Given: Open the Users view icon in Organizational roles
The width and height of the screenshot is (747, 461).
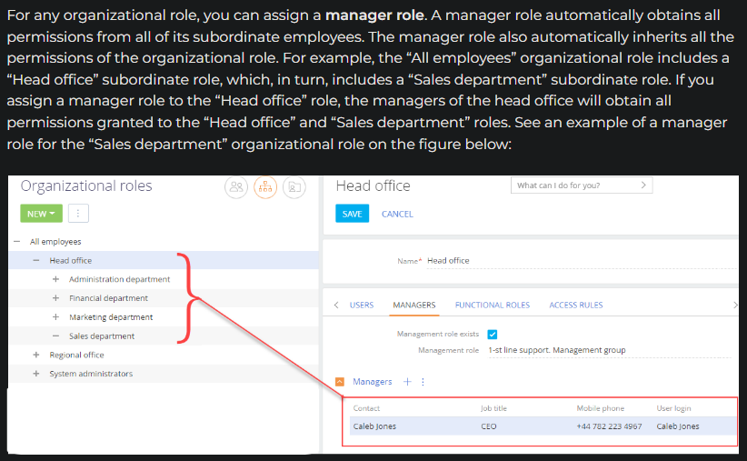Looking at the screenshot, I should point(236,187).
